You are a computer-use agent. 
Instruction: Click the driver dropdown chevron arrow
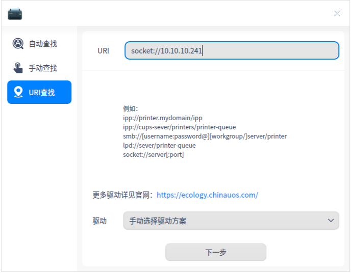tap(331, 221)
